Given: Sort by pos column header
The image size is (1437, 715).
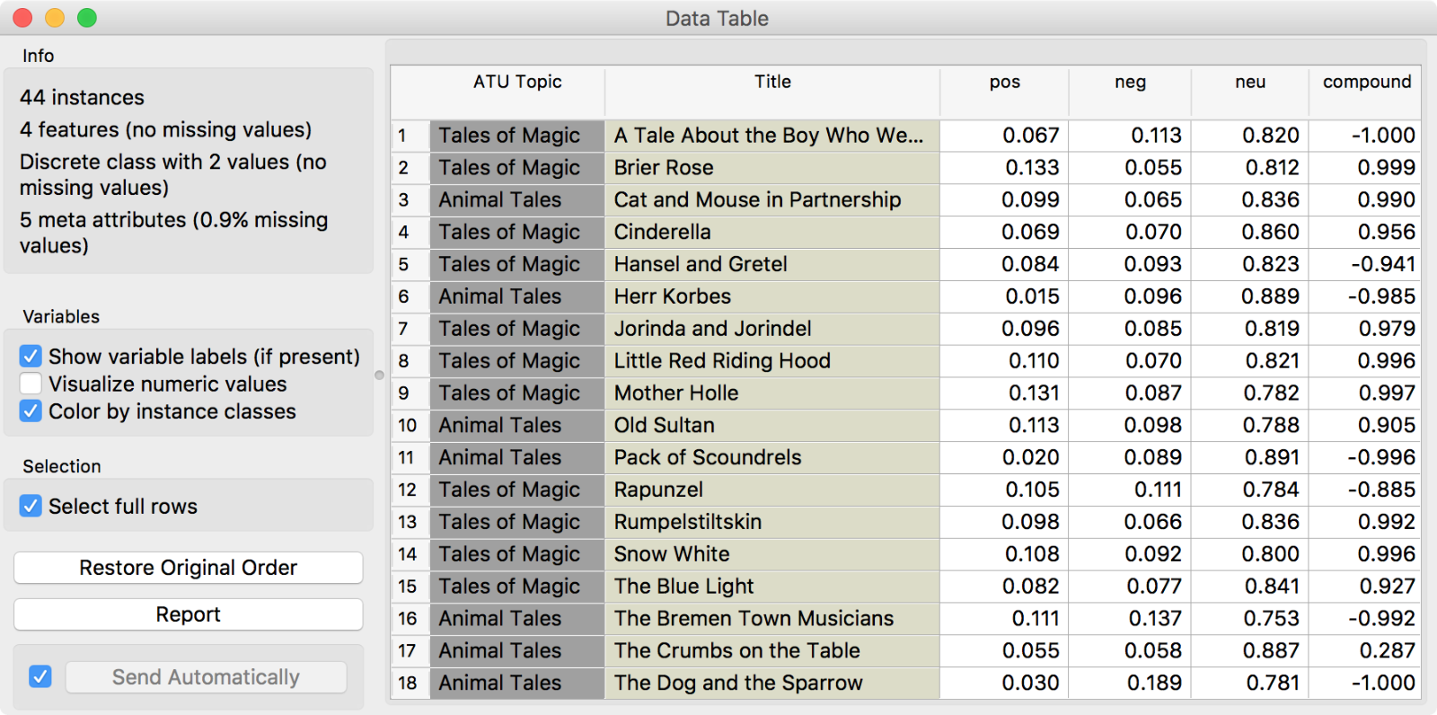Looking at the screenshot, I should (1004, 83).
